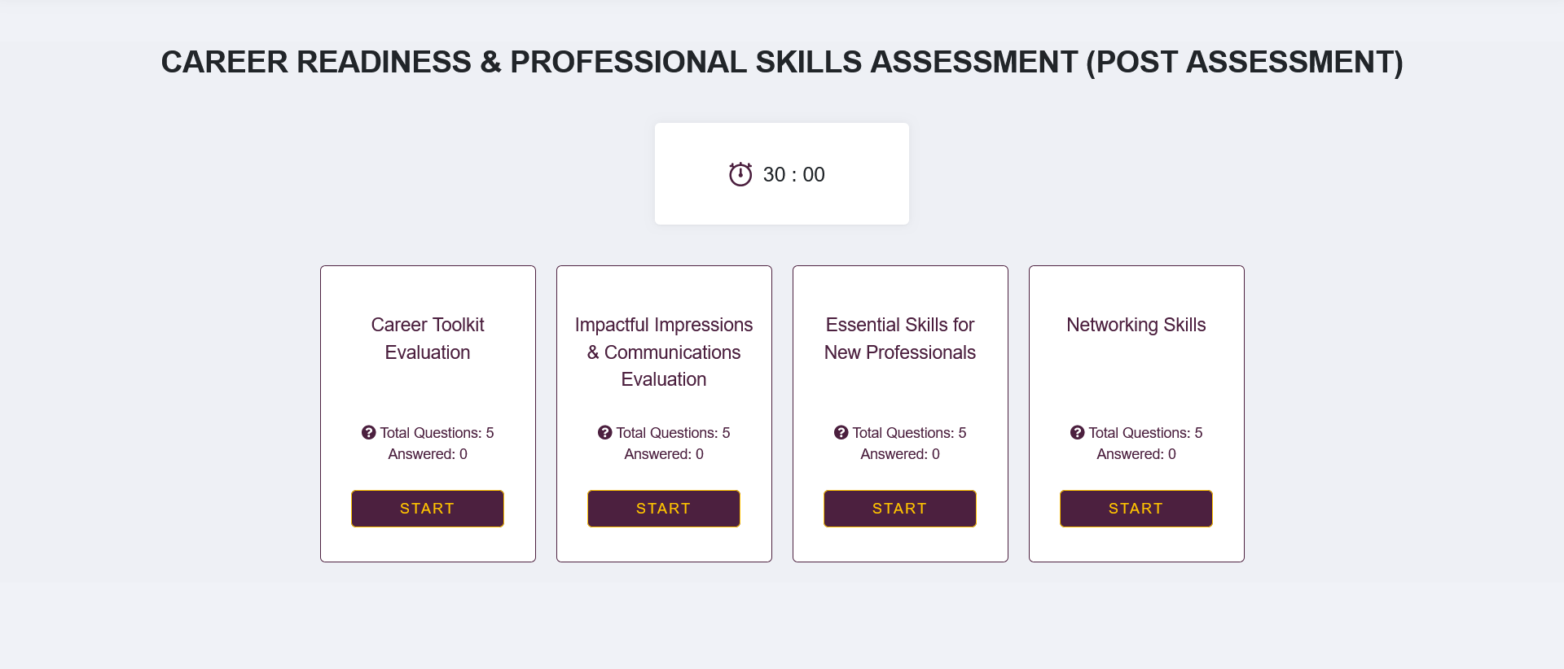Viewport: 1564px width, 669px height.
Task: Click the Career Readiness assessment page heading
Action: pos(782,62)
